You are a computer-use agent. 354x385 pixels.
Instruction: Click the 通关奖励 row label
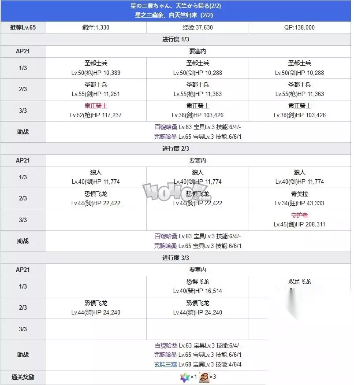coord(23,377)
